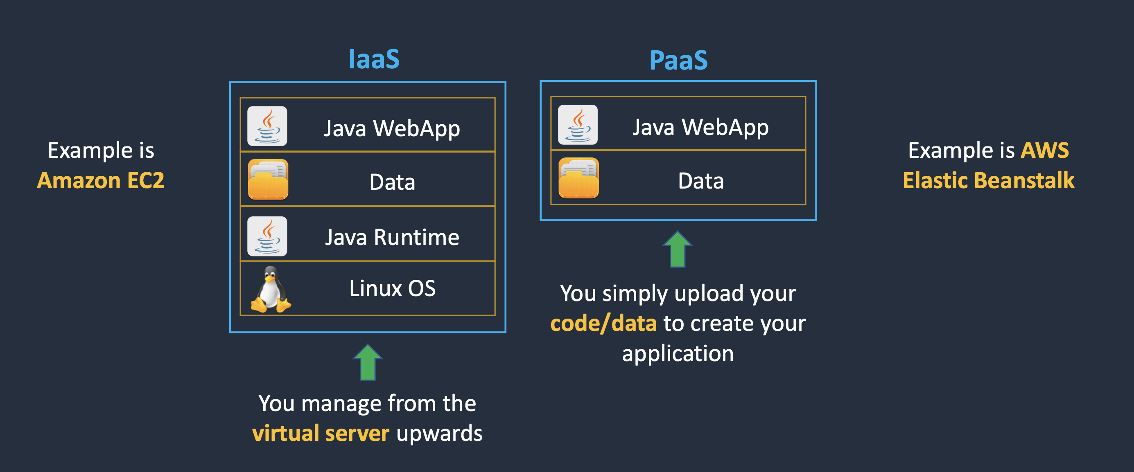Click the IaaS Data label
Screen dimensions: 1134x472
[392, 182]
